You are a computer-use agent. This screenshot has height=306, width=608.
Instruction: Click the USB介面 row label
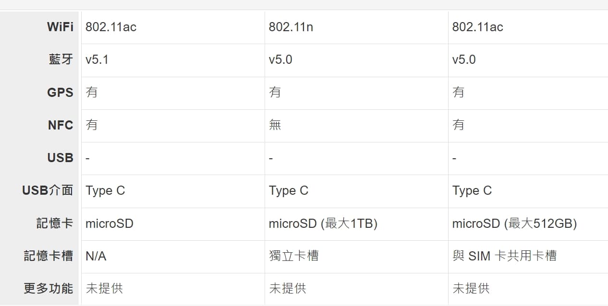coord(48,190)
